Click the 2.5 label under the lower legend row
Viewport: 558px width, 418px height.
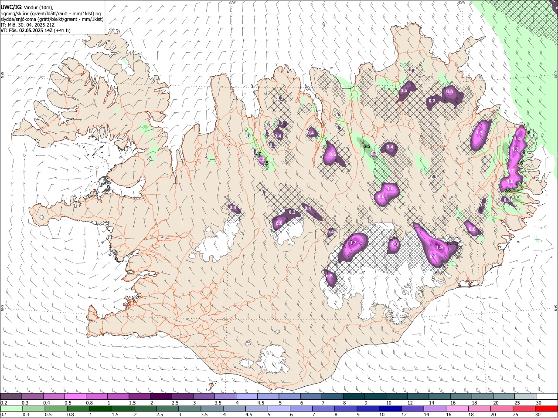point(160,415)
